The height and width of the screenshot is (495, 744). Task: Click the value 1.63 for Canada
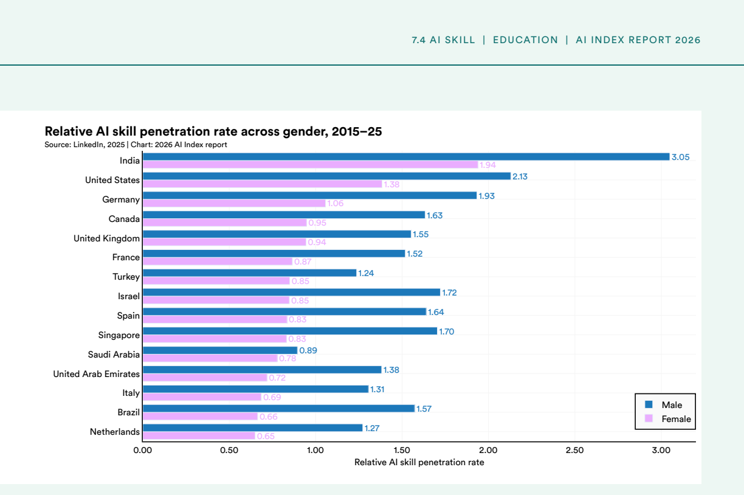tap(435, 215)
